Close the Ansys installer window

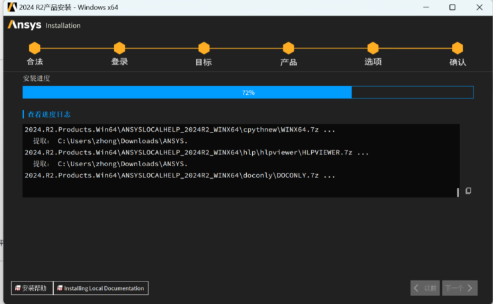pos(478,7)
